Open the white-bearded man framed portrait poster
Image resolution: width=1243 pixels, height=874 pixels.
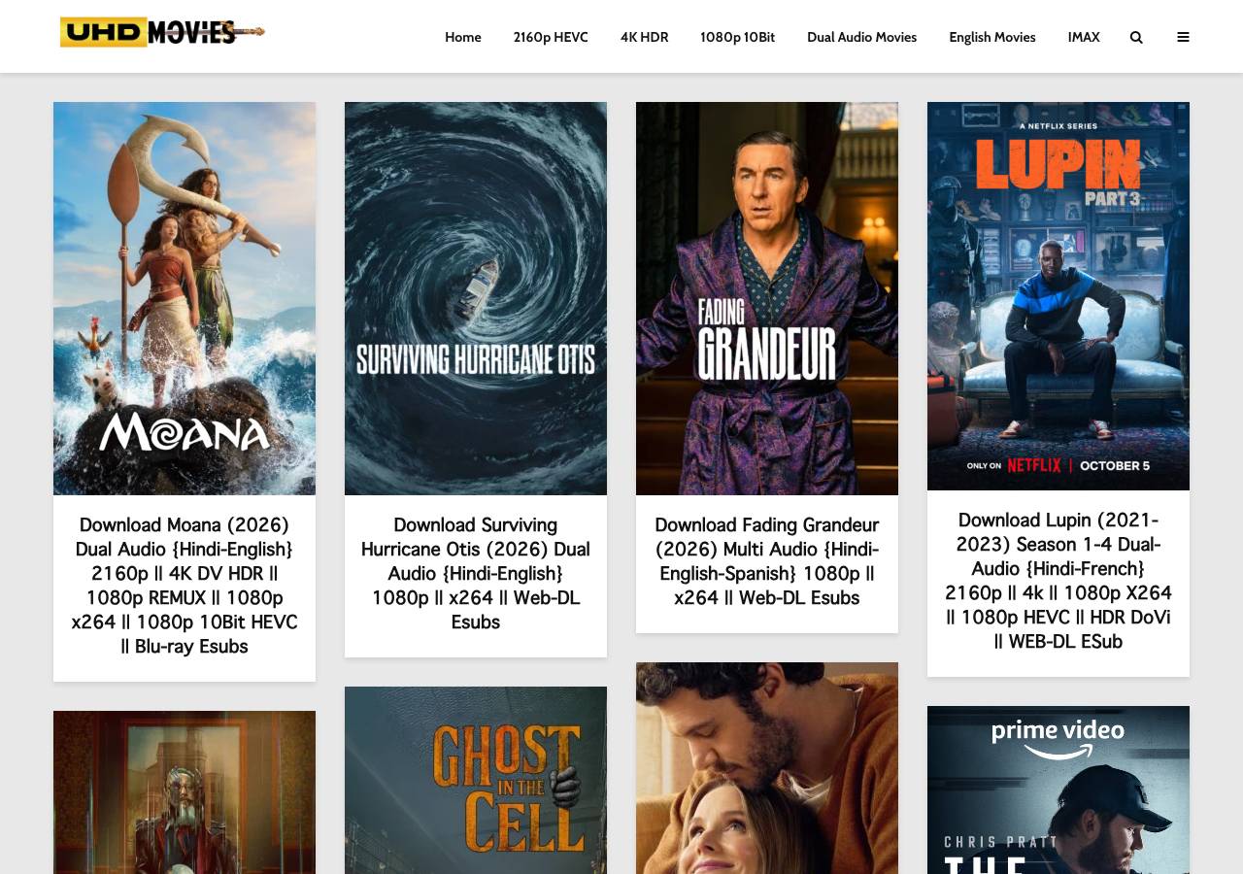pos(185,792)
